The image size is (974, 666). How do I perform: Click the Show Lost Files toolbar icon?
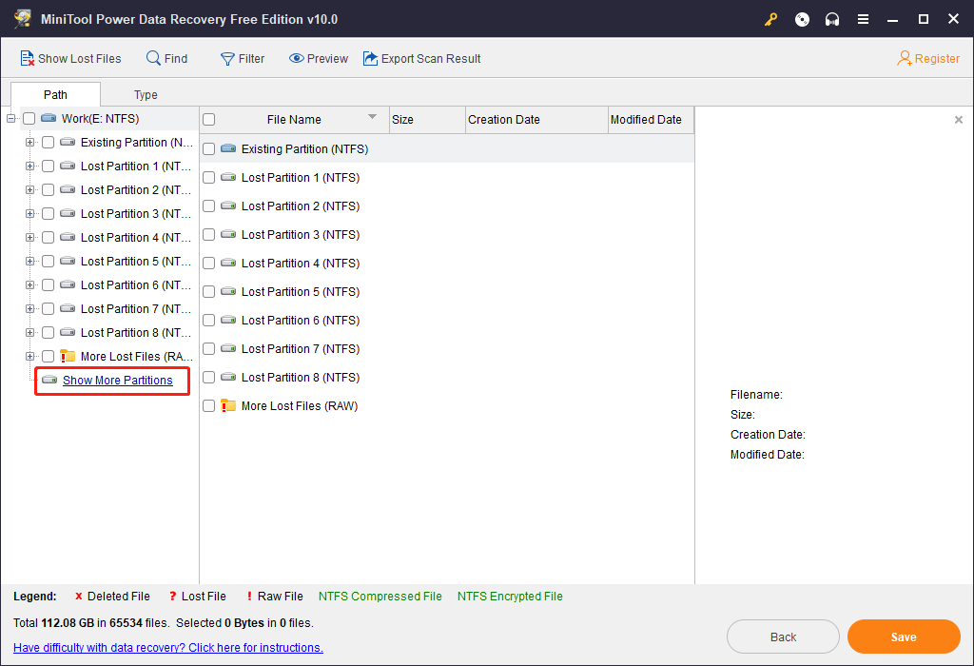28,59
